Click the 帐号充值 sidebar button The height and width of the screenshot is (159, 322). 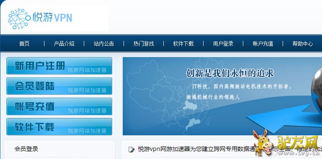pos(59,106)
